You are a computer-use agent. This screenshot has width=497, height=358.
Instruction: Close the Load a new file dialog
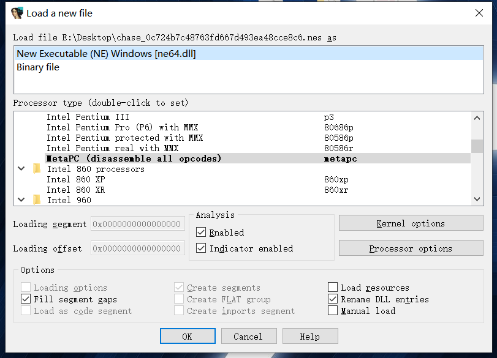(479, 13)
